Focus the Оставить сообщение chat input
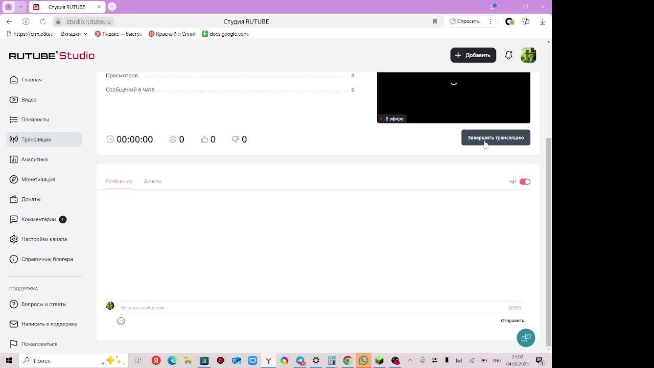 (x=320, y=308)
